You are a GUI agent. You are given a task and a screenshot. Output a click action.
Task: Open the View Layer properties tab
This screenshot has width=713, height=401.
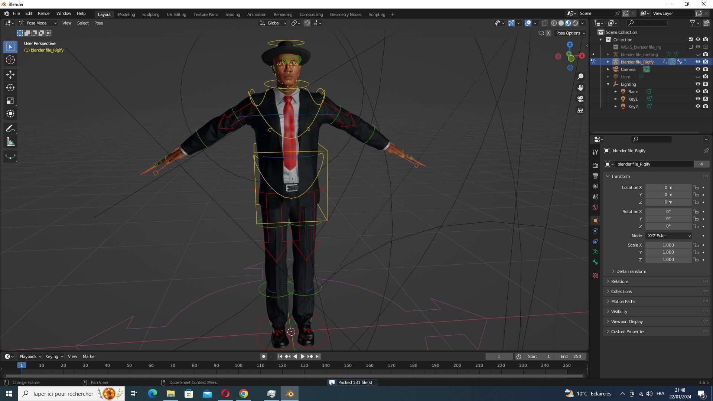click(595, 186)
